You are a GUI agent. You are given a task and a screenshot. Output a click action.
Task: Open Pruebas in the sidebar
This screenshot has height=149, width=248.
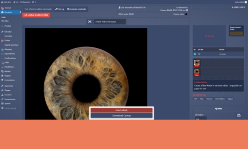pyautogui.click(x=7, y=26)
